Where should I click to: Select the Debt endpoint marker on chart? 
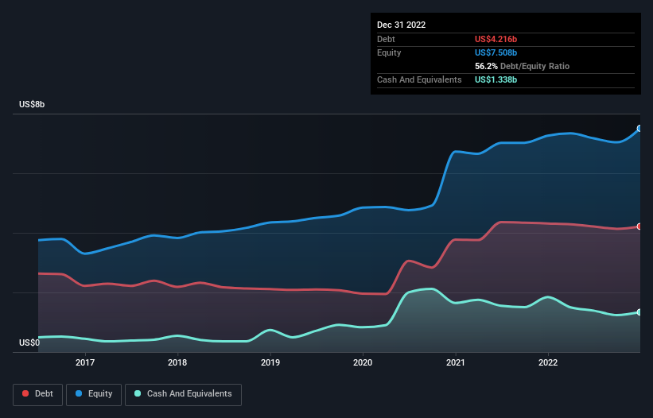(639, 226)
